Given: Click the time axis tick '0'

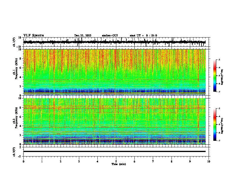Looking at the screenshot, I should 23,161.
